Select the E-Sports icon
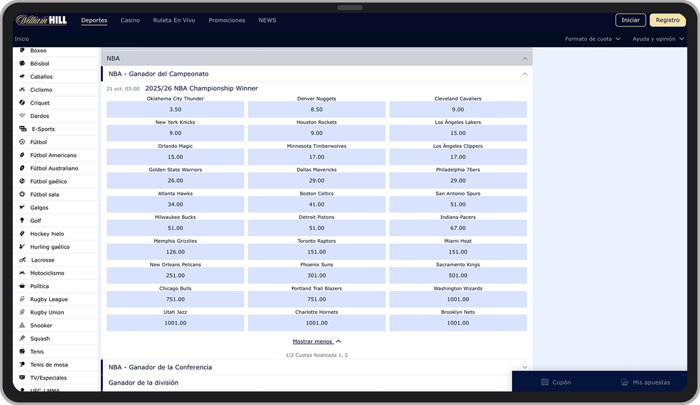Screen dimensions: 700x405 [22, 129]
